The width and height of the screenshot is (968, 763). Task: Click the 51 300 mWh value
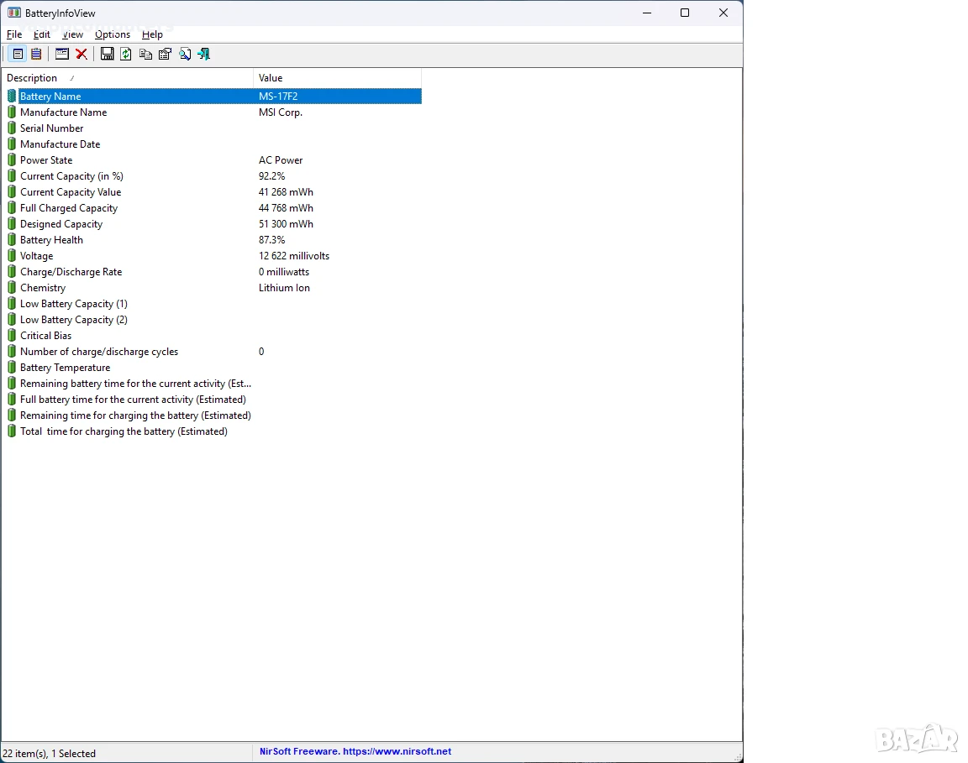tap(286, 224)
